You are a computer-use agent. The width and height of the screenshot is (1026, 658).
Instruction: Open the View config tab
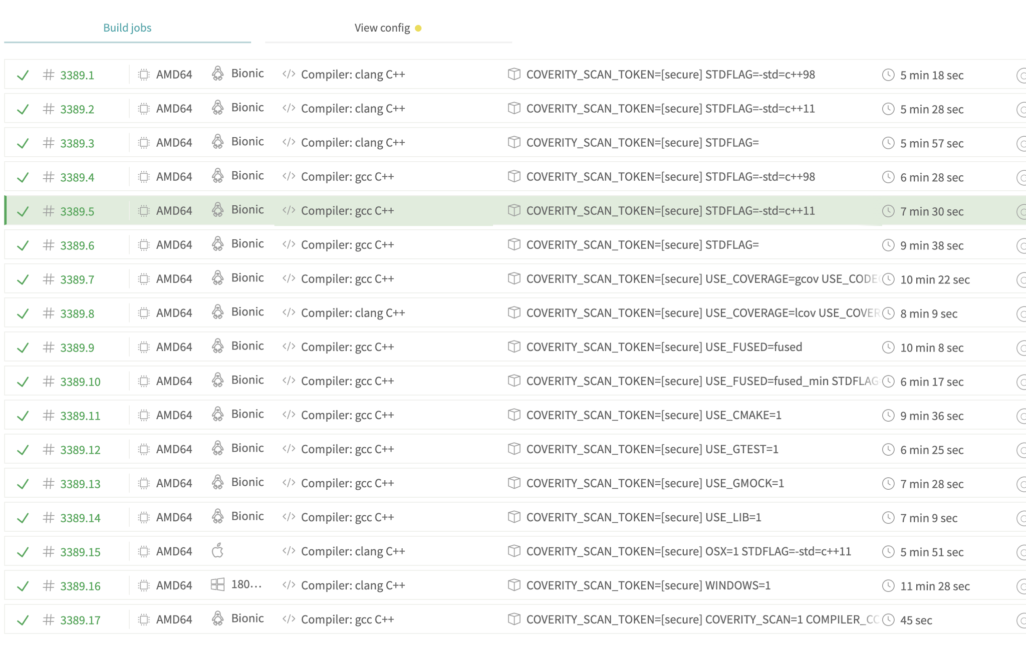(x=382, y=28)
